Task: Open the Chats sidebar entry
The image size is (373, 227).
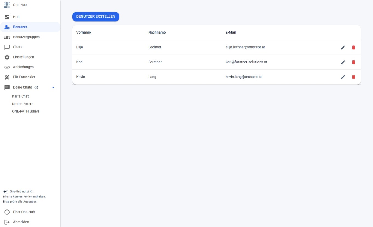Action: click(18, 47)
